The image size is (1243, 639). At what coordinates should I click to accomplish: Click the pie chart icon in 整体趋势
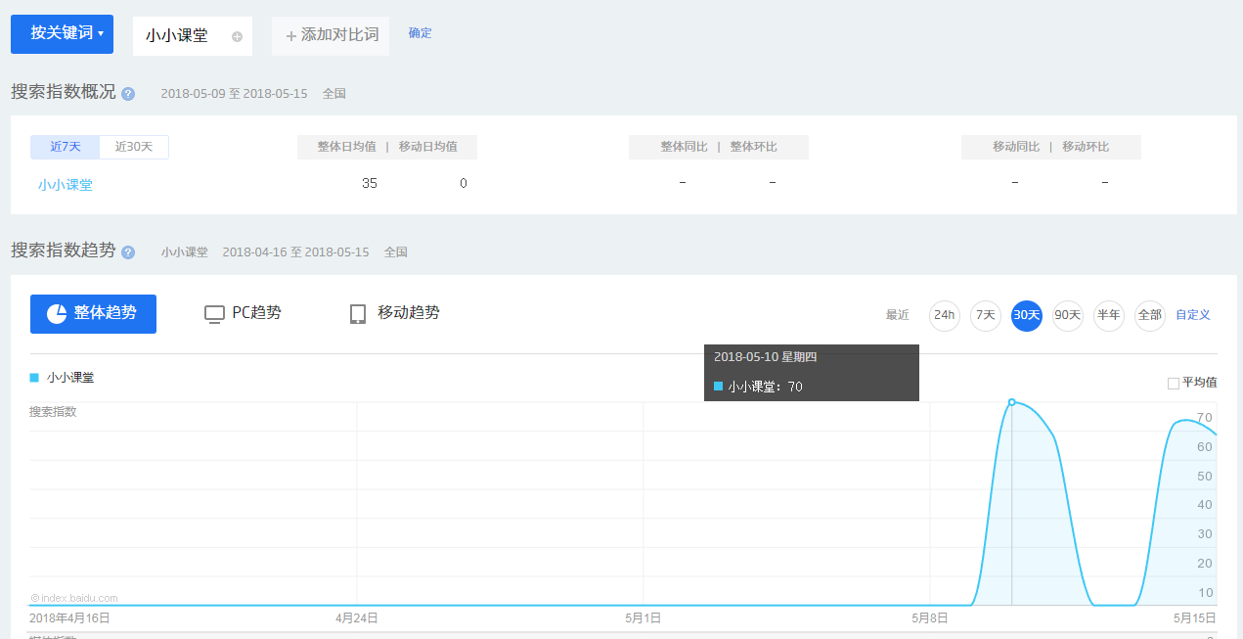57,313
